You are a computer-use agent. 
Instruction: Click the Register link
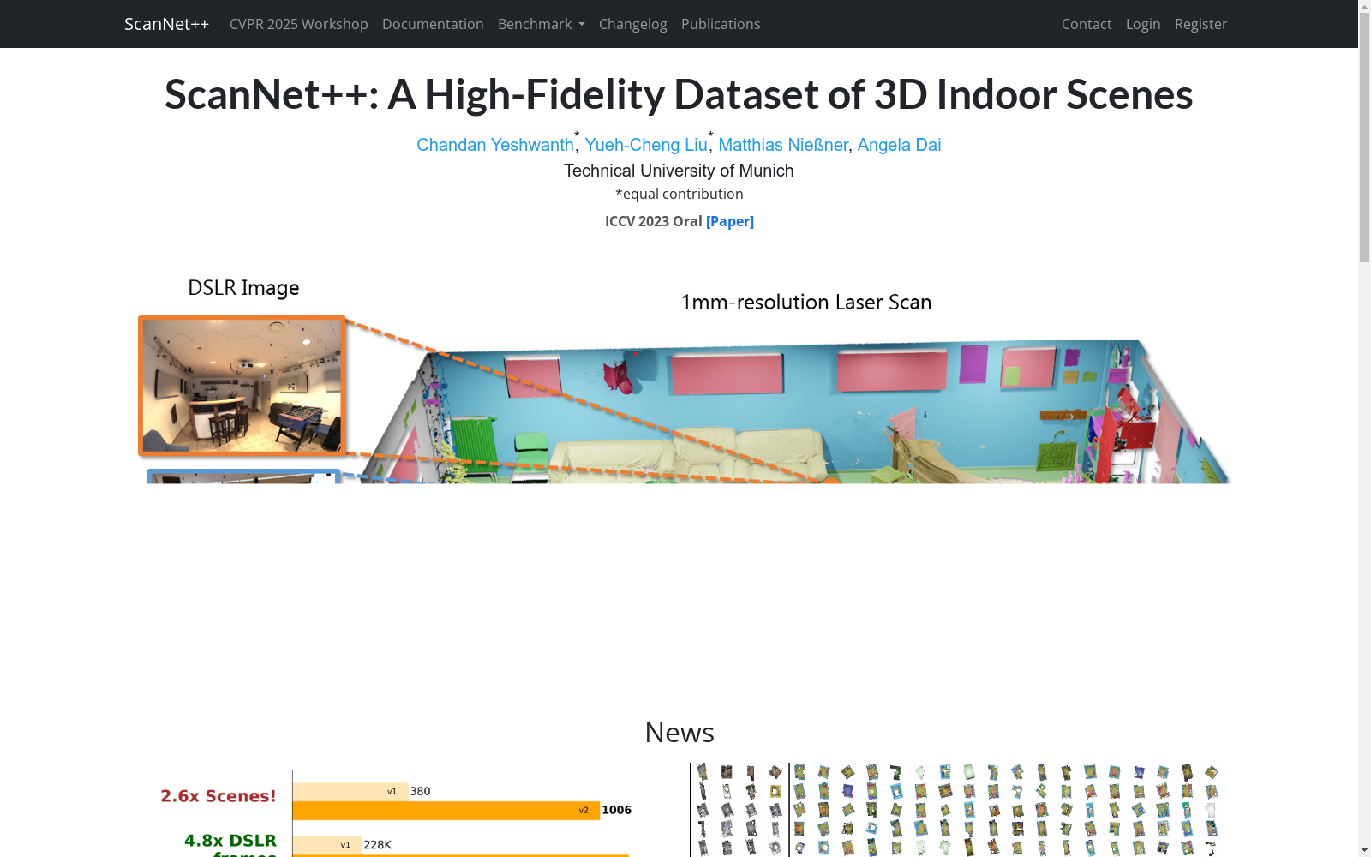click(x=1200, y=24)
